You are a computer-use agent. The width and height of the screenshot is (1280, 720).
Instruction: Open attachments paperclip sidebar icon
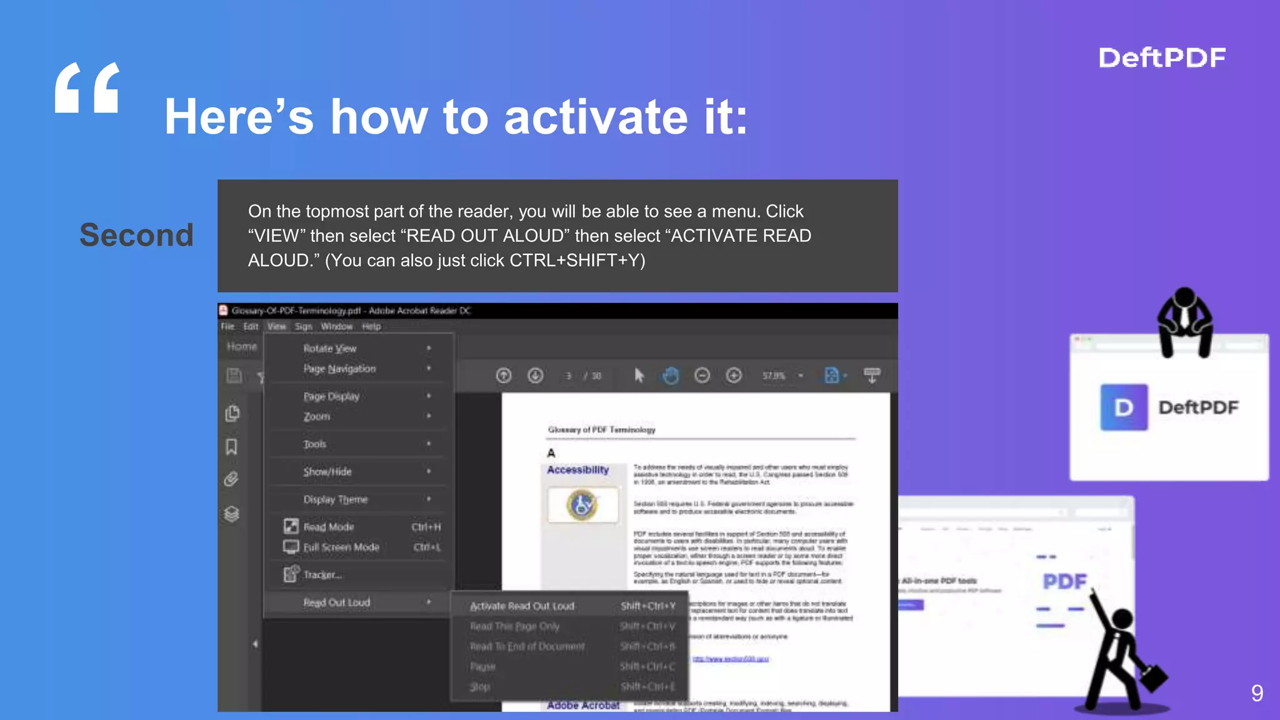click(x=231, y=479)
